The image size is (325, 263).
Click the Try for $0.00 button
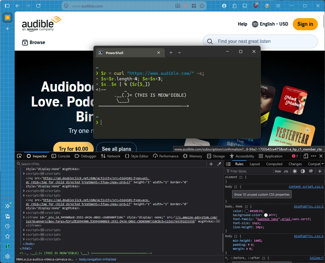(73, 148)
